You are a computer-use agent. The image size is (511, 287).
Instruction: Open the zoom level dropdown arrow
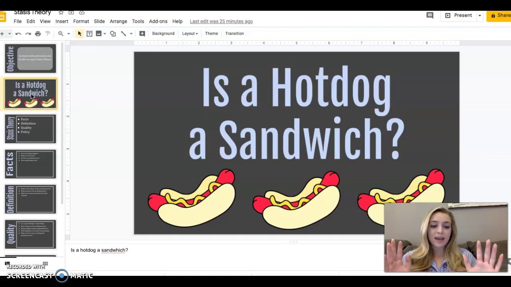(68, 33)
